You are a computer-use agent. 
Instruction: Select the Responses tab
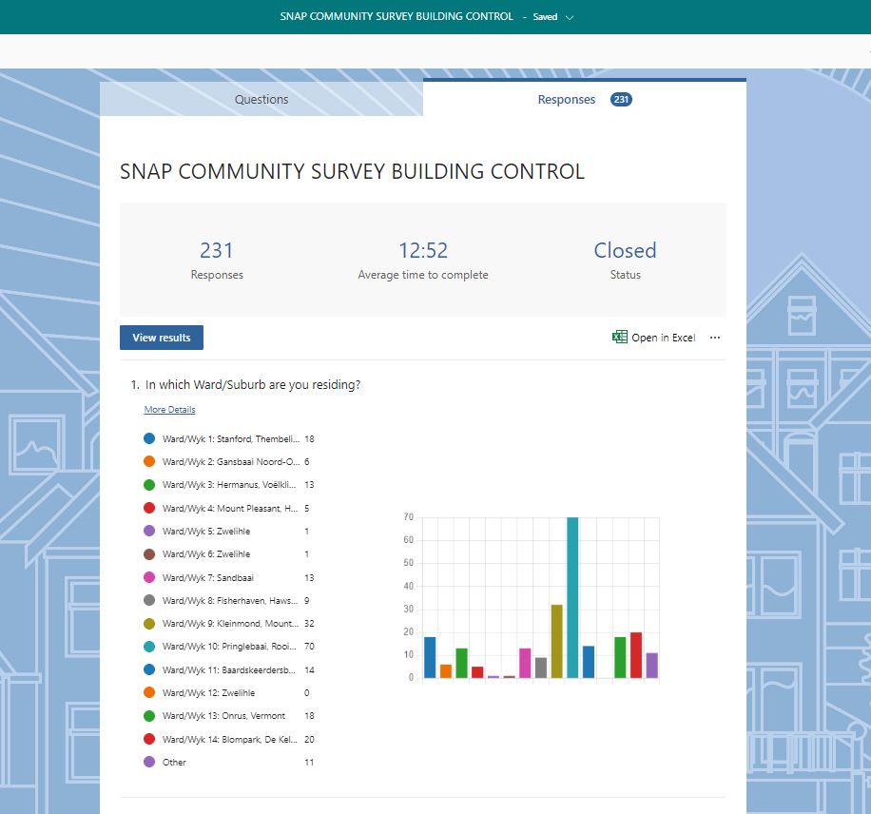[x=567, y=99]
